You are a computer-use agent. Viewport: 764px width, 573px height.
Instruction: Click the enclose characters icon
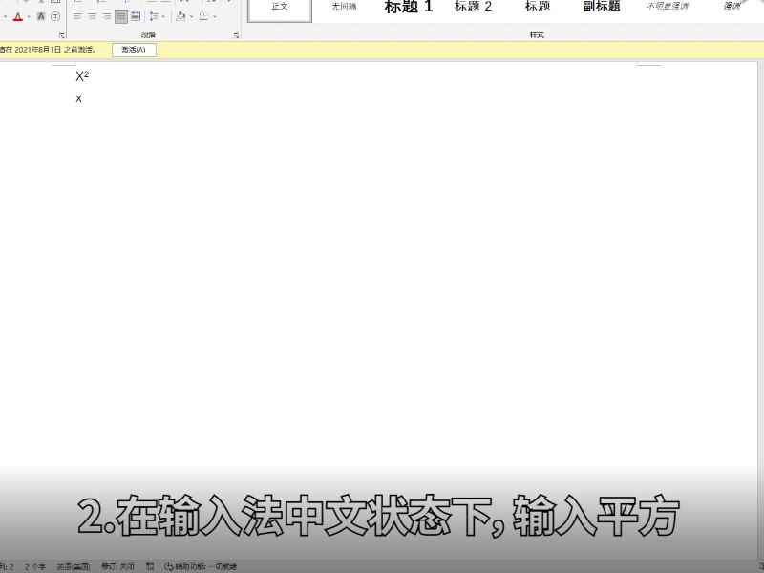click(54, 16)
